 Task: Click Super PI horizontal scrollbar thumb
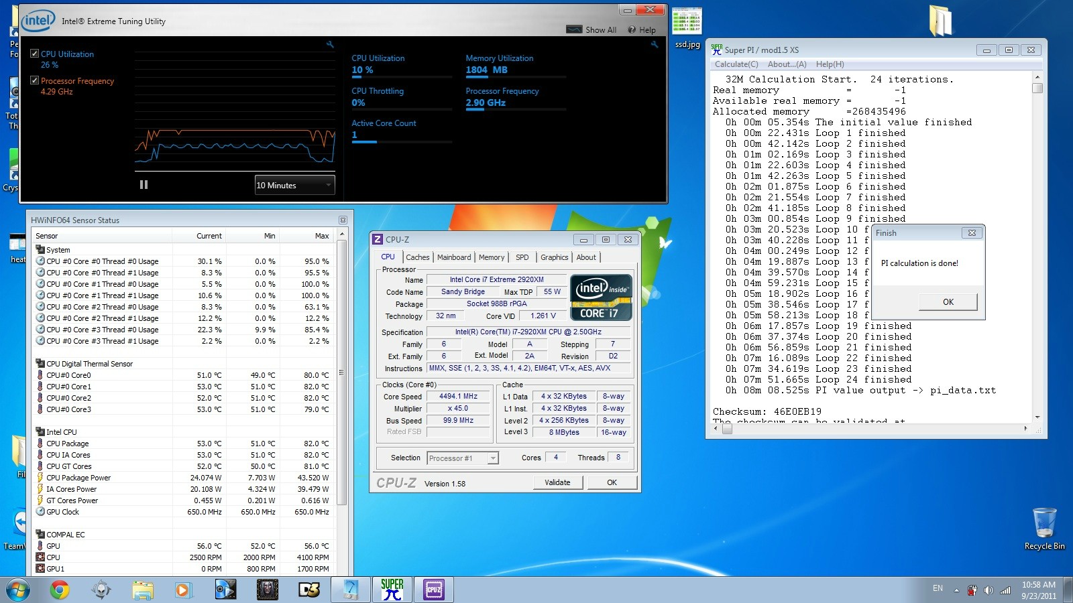[727, 429]
